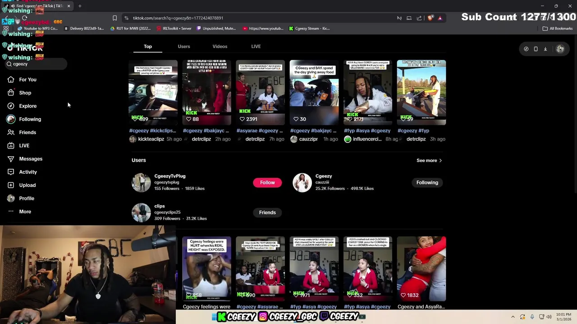The width and height of the screenshot is (577, 324).
Task: Click the '#asyarae #cgeezy' top-row caption
Action: pyautogui.click(x=260, y=130)
